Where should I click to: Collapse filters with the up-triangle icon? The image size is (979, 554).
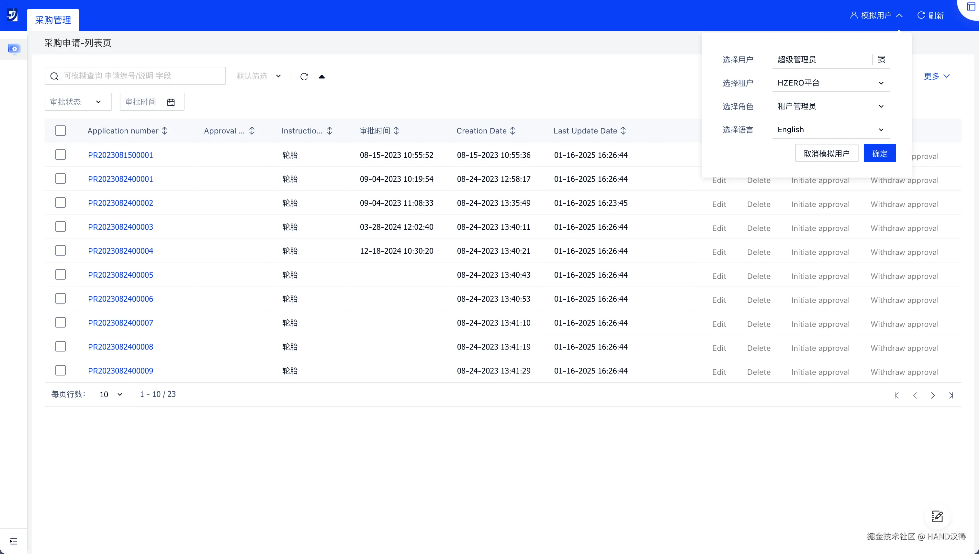pyautogui.click(x=322, y=76)
